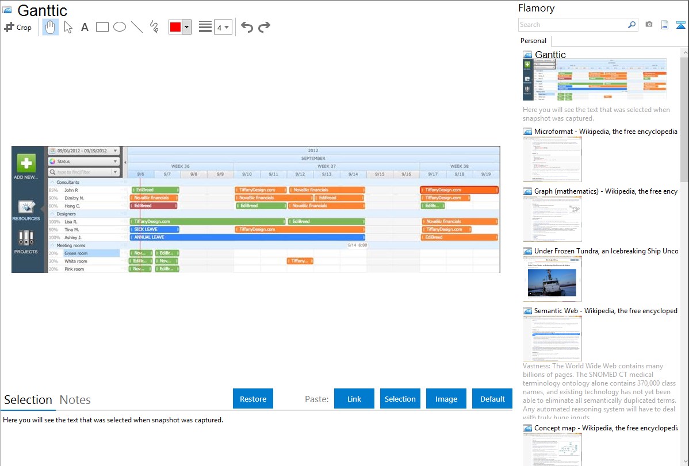
Task: Click the Microformat snapshot title text
Action: click(606, 132)
